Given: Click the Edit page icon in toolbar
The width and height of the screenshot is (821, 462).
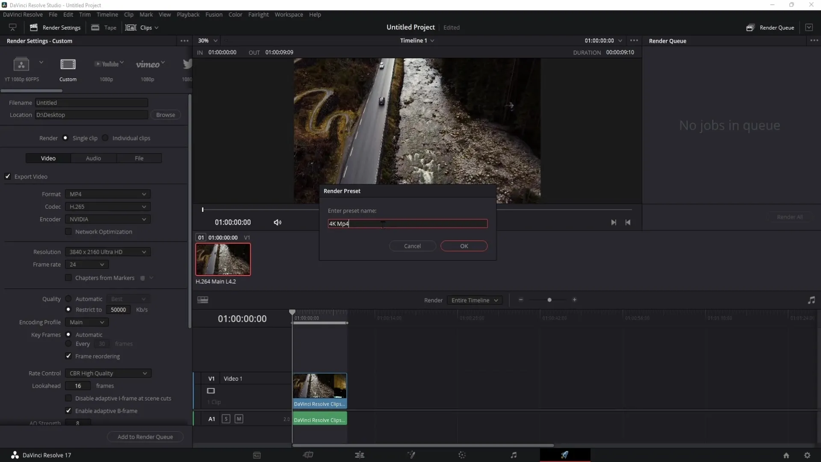Looking at the screenshot, I should point(359,455).
